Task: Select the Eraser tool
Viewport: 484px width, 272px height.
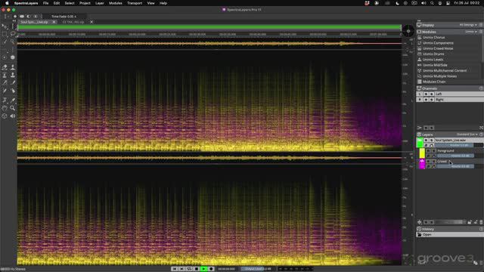Action: 5,67
